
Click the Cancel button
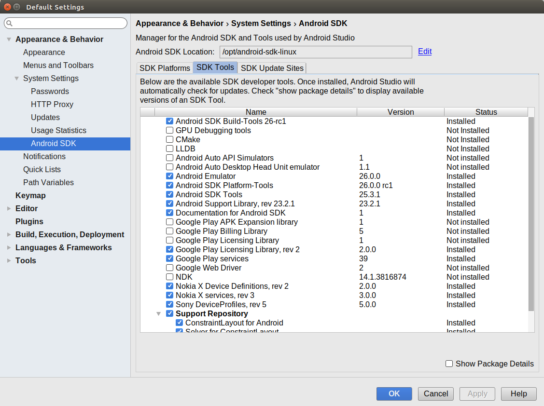[x=436, y=394]
